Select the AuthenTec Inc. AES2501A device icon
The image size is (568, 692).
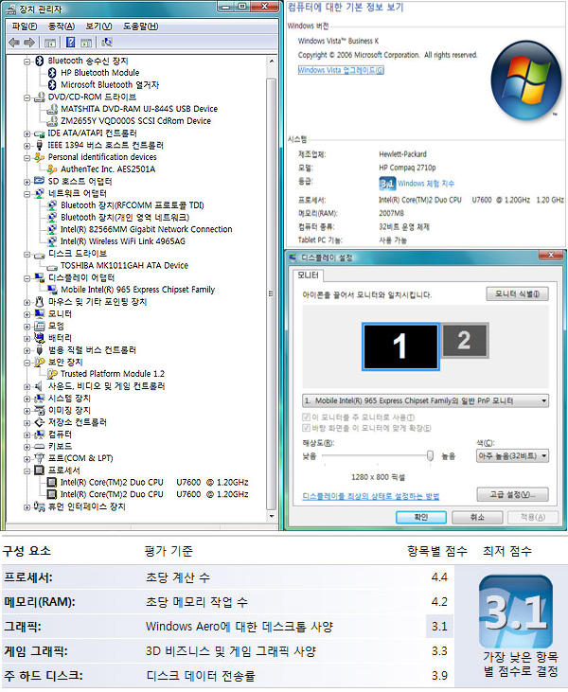pos(52,169)
